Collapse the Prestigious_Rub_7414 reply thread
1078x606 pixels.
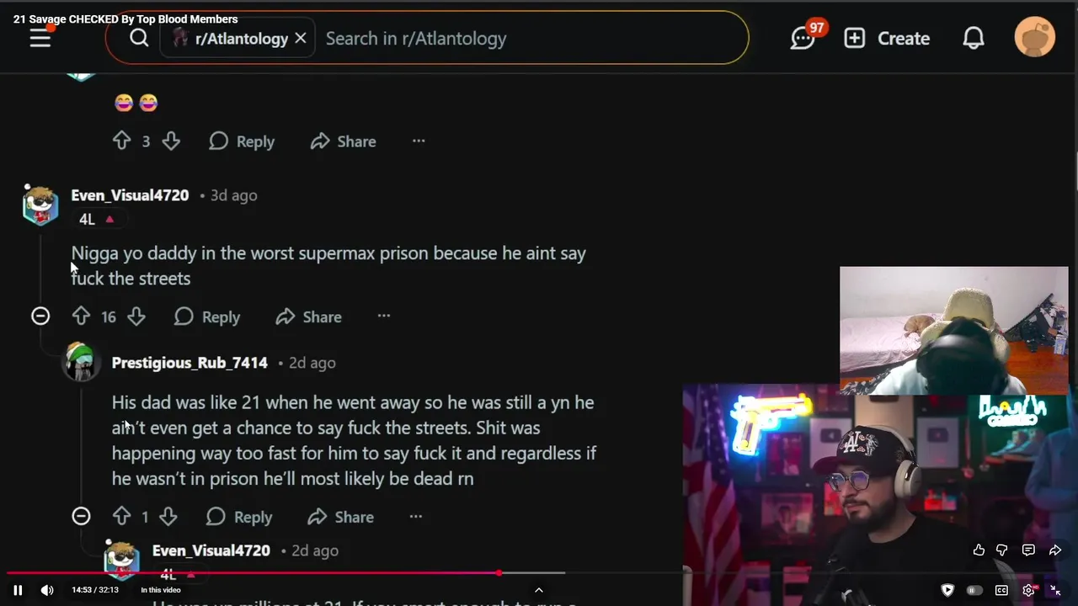coord(81,516)
